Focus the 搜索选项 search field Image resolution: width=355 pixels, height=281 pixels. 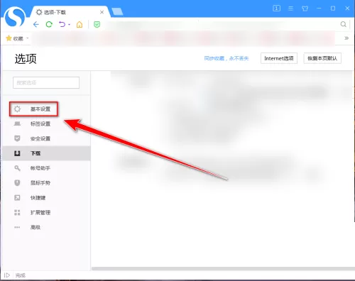click(x=46, y=82)
